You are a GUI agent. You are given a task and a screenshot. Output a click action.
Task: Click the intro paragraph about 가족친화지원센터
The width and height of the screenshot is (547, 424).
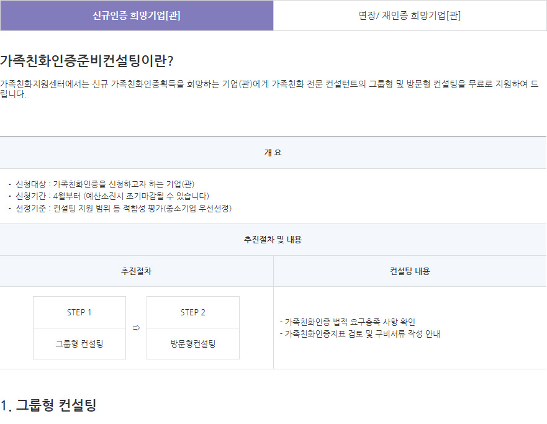269,89
